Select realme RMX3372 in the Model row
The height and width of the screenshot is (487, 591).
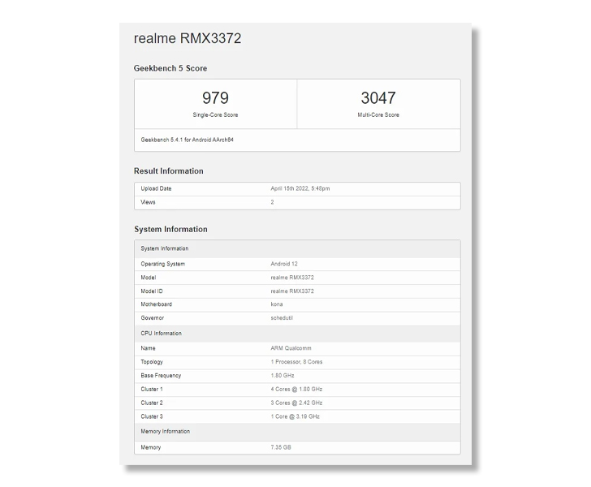click(x=292, y=278)
